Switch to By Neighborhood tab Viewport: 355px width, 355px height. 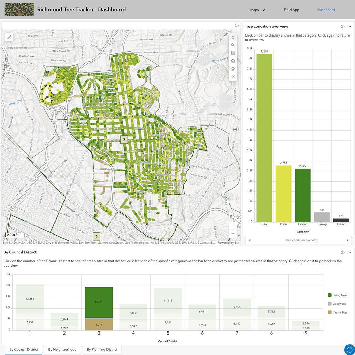point(62,349)
